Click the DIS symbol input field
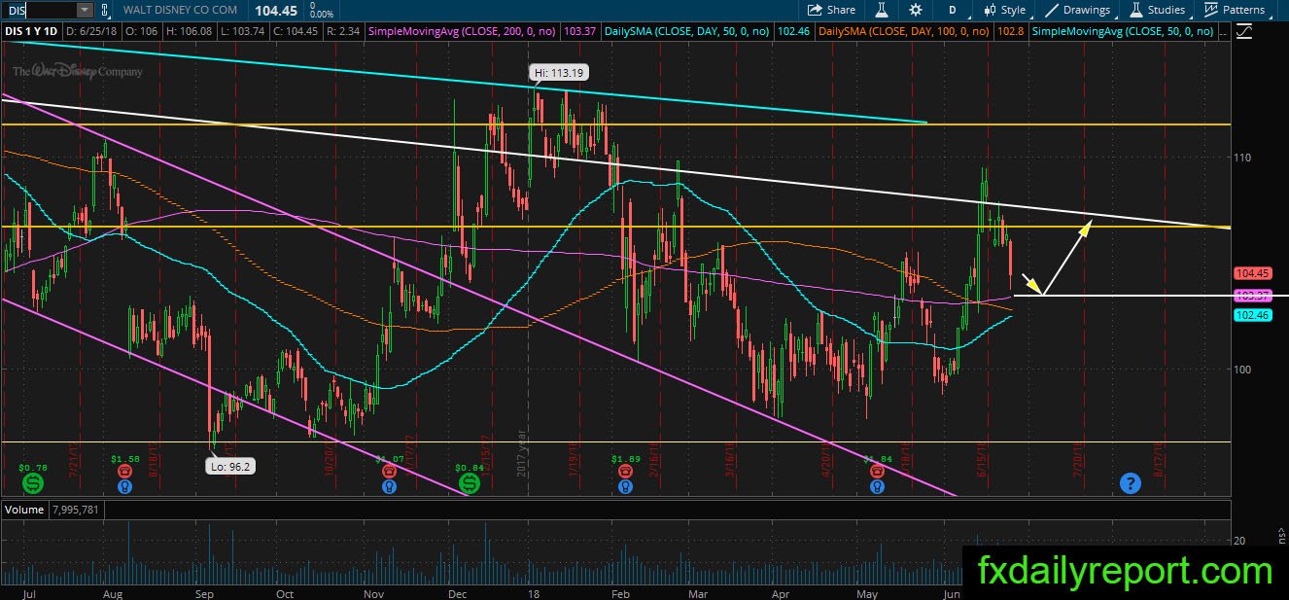The image size is (1289, 600). (39, 10)
